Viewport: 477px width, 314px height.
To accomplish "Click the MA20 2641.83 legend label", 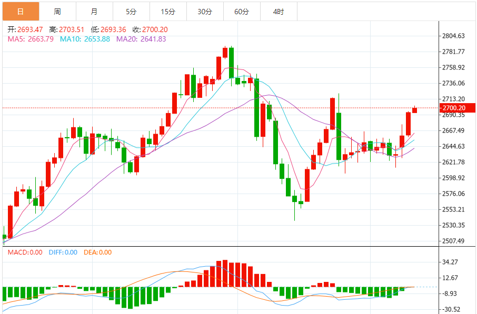I will (141, 39).
